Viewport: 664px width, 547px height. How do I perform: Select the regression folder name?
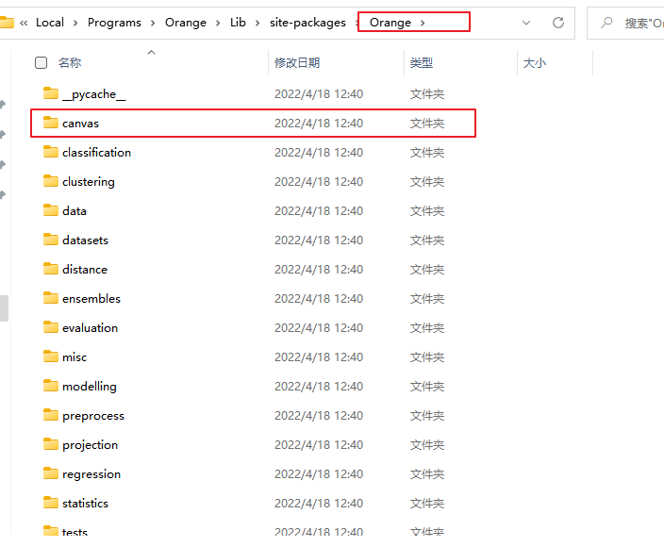(91, 474)
